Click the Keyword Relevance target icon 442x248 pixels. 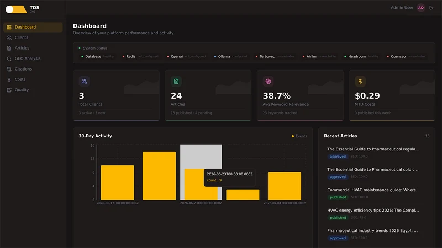(x=268, y=81)
